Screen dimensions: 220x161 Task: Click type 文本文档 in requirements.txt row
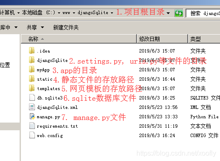coord(200,126)
